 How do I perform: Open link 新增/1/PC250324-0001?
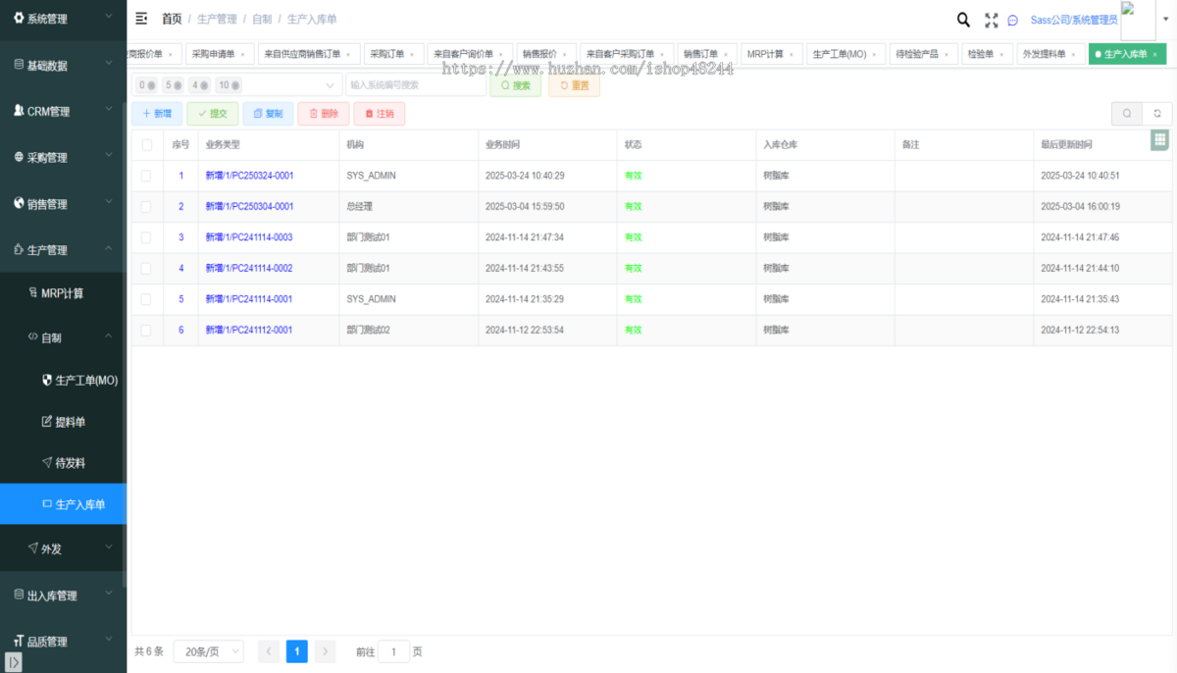[x=249, y=176]
